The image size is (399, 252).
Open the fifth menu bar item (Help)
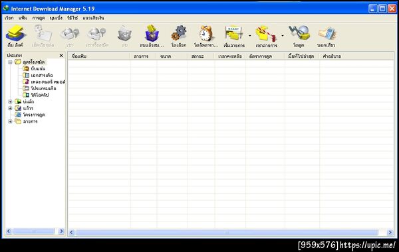coord(72,18)
